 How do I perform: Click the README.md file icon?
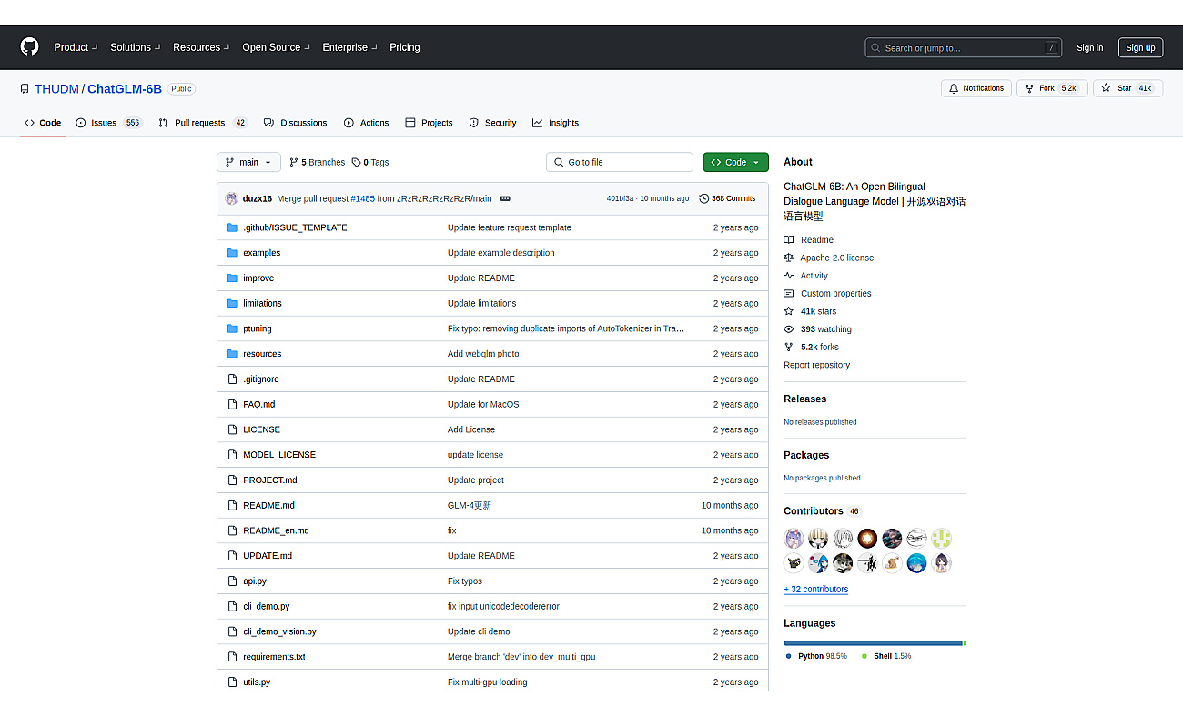tap(232, 505)
